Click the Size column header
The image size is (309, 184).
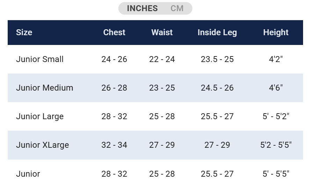tap(24, 32)
